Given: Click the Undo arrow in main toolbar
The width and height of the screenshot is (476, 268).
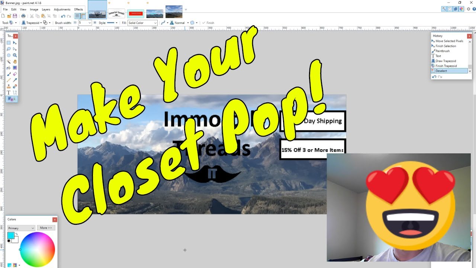Looking at the screenshot, I should 63,16.
